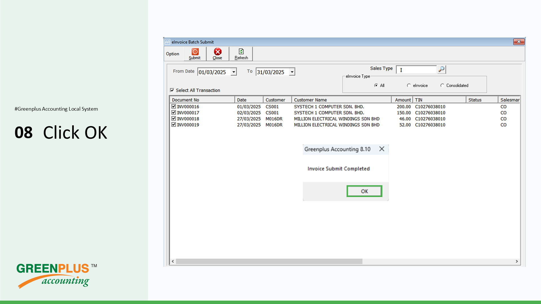Image resolution: width=541 pixels, height=304 pixels.
Task: Click customer code CS001 in INV000017 row
Action: click(x=272, y=113)
